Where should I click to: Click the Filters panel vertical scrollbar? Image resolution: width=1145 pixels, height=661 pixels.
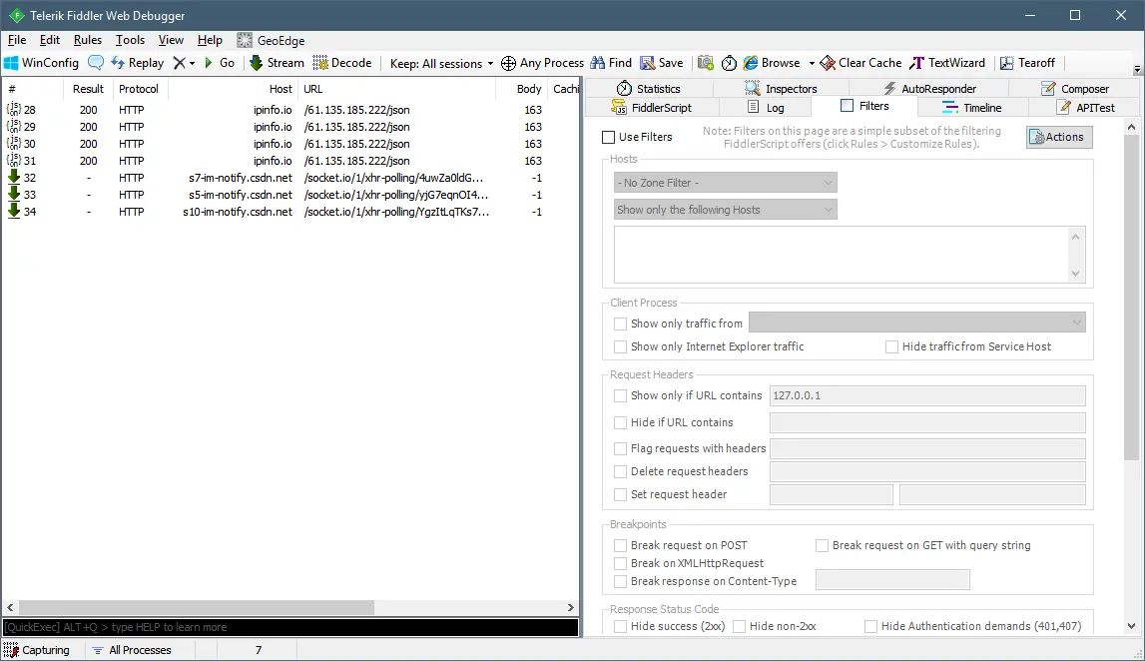coord(1131,297)
